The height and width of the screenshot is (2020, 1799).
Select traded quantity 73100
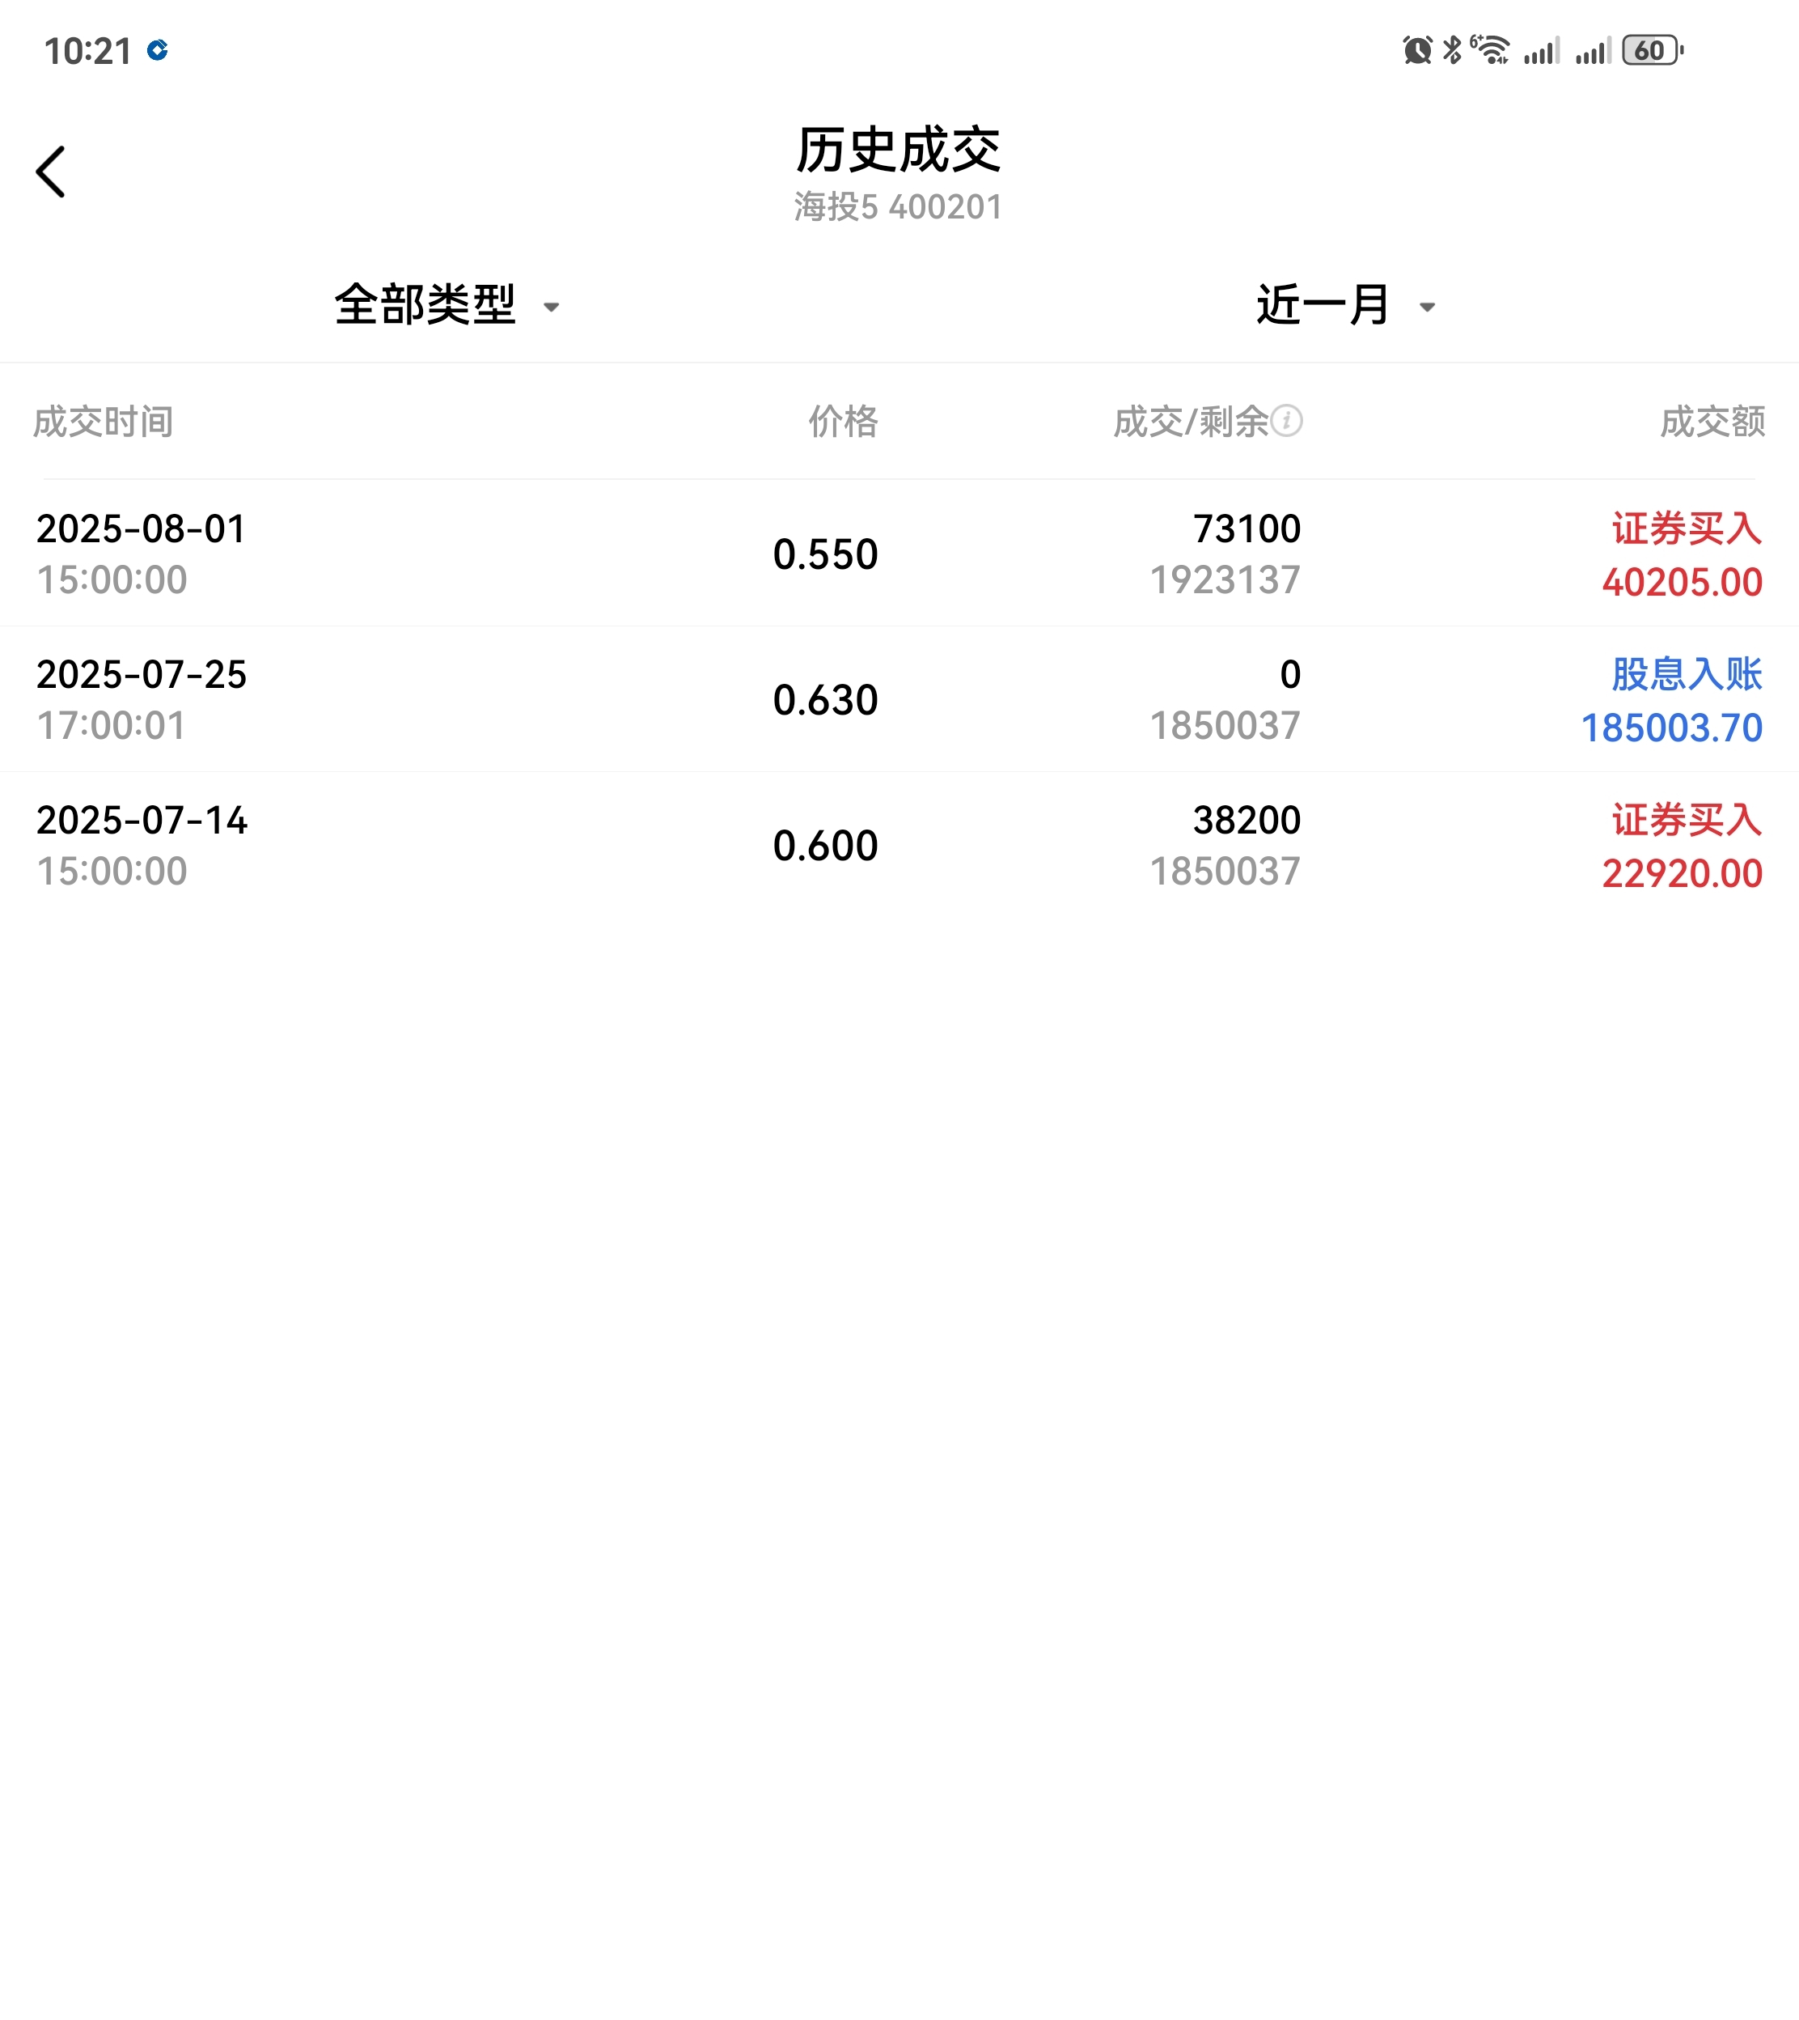click(x=1247, y=529)
